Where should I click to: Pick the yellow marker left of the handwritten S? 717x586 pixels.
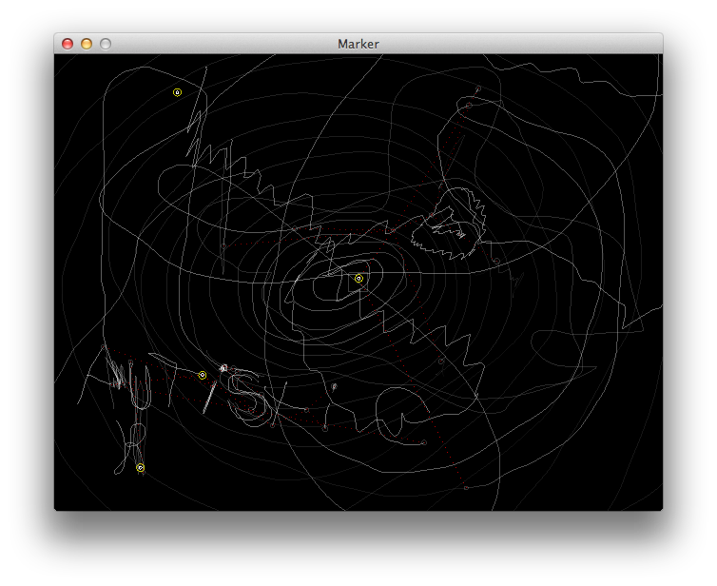coord(202,376)
